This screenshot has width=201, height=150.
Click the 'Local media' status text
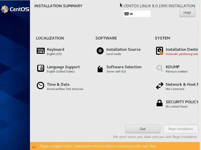coord(114,54)
